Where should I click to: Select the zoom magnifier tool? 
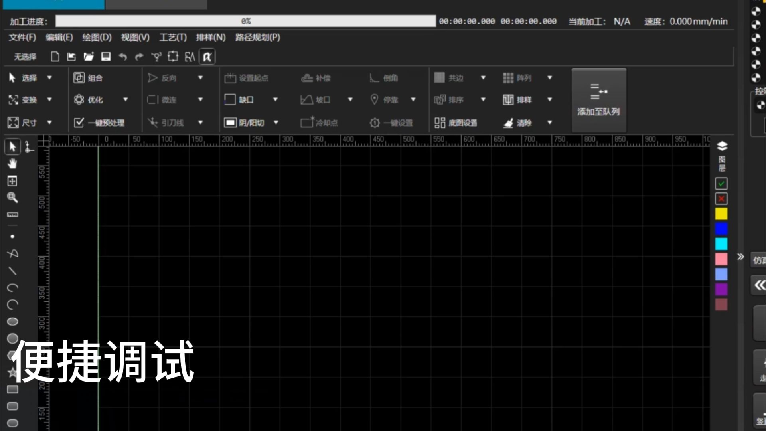point(12,198)
